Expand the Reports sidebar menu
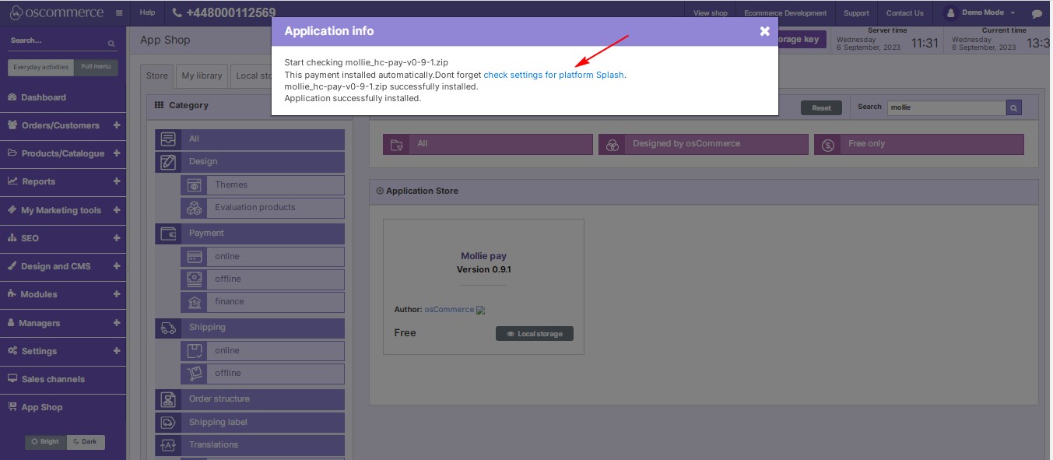 (116, 181)
